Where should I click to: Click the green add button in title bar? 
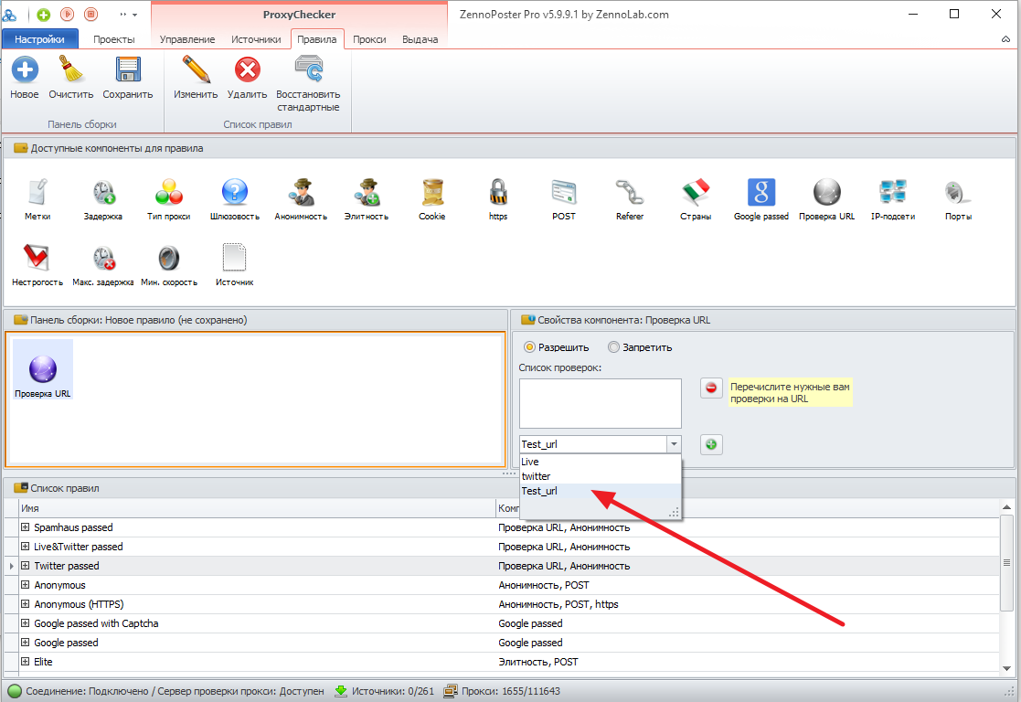[x=44, y=14]
